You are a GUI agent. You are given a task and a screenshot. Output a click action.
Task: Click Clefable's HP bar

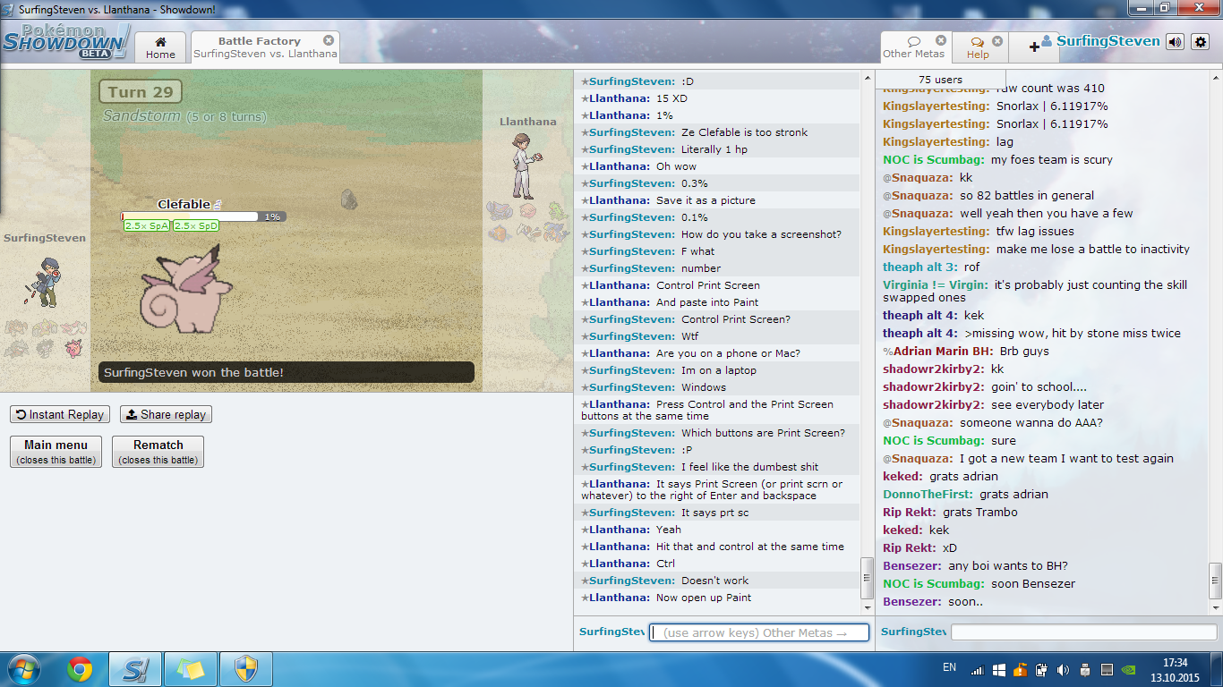tap(204, 216)
